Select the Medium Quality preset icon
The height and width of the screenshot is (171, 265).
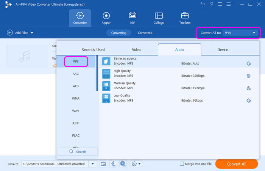point(106,86)
